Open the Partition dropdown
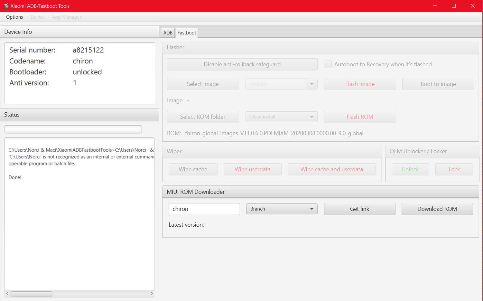This screenshot has height=301, width=483. click(281, 84)
